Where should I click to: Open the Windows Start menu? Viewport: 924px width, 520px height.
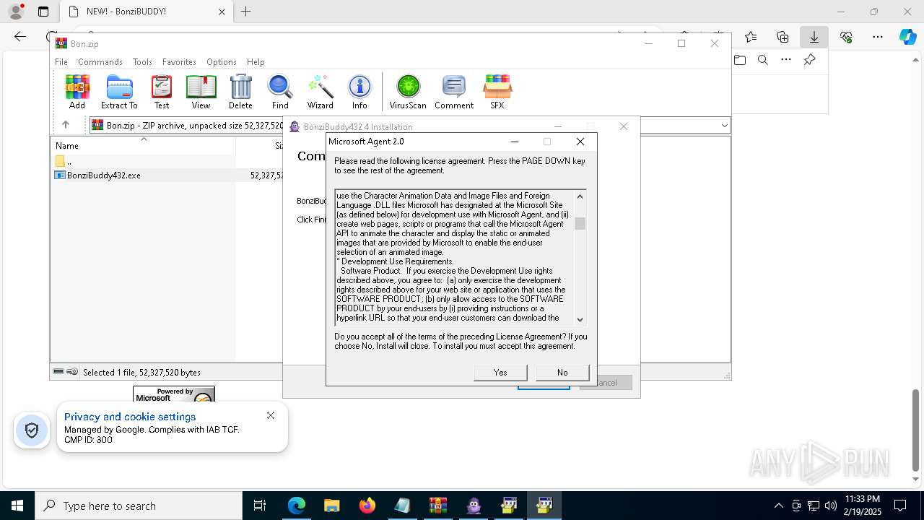point(17,506)
